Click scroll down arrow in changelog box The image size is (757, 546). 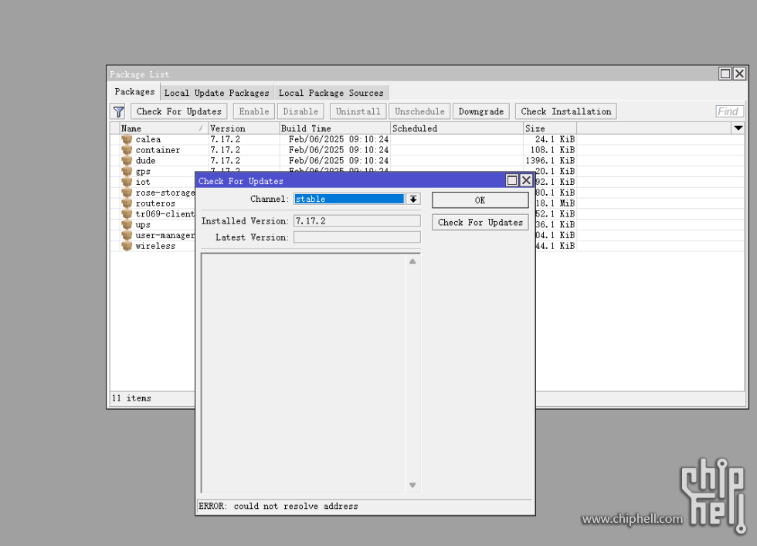click(x=412, y=485)
